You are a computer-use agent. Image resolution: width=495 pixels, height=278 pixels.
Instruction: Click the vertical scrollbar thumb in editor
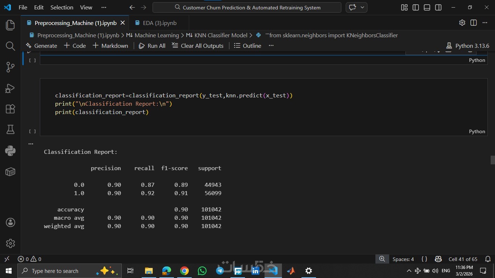(492, 160)
